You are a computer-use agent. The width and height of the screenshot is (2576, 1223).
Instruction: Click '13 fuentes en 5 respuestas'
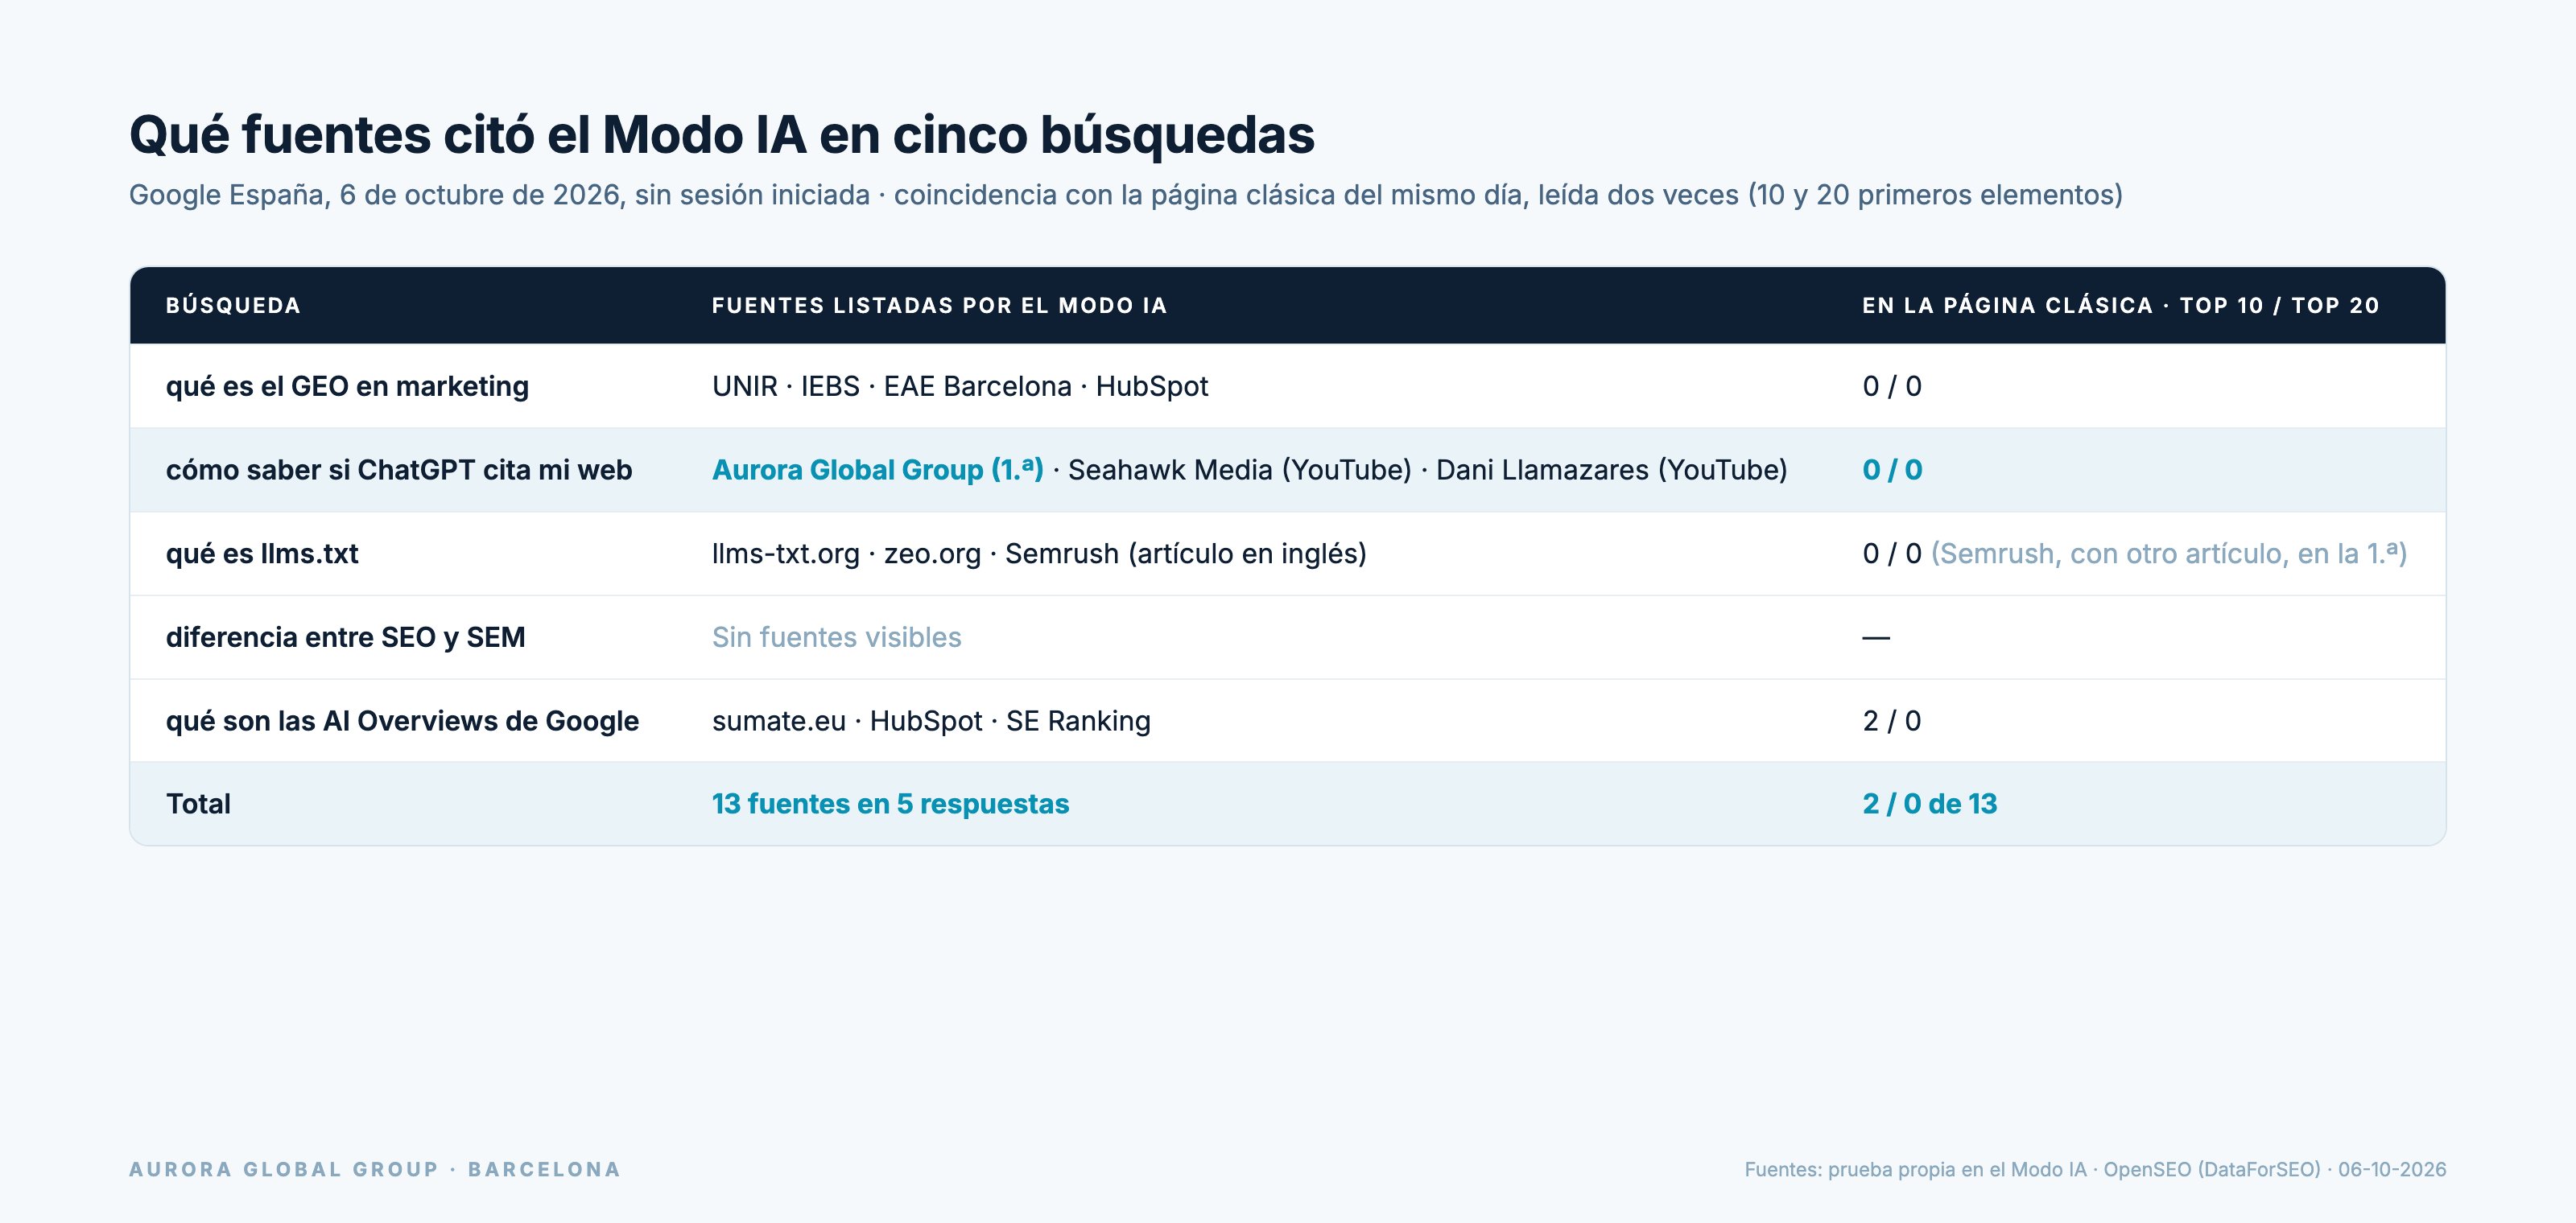pos(890,805)
